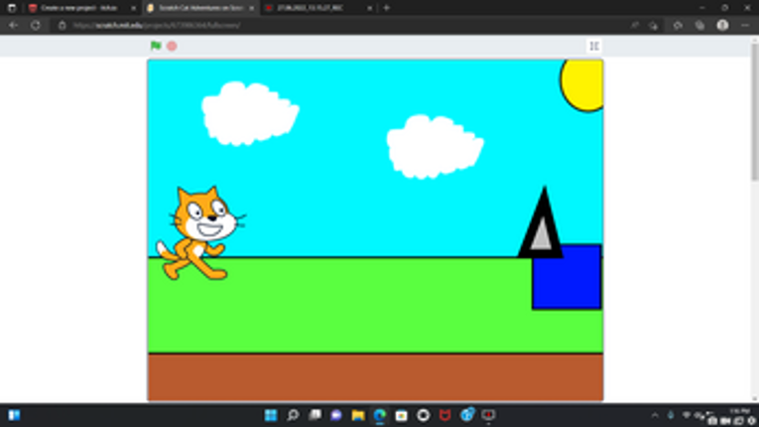Close the third browser tab

369,8
